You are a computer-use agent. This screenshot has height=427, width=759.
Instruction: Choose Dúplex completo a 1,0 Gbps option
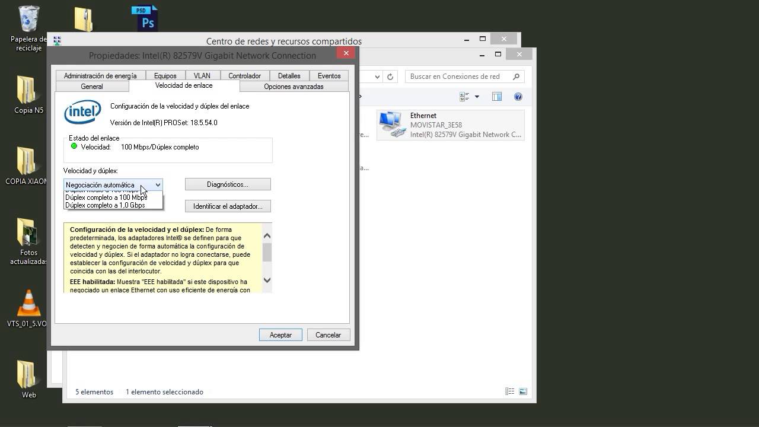(105, 205)
